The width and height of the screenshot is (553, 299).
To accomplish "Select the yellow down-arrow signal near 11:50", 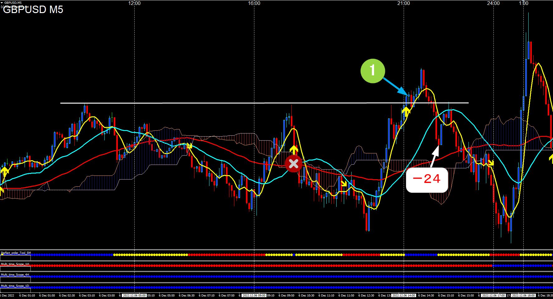I will (344, 184).
